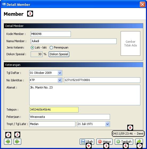This screenshot has width=147, height=149.
Task: Click the Nama Member text field
Action: (73, 41)
